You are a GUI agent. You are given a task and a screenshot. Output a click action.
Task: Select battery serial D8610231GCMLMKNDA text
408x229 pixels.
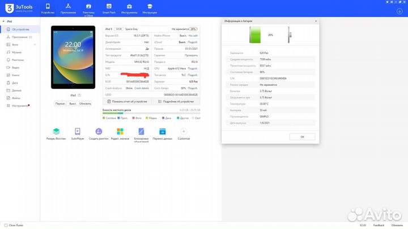pos(273,79)
